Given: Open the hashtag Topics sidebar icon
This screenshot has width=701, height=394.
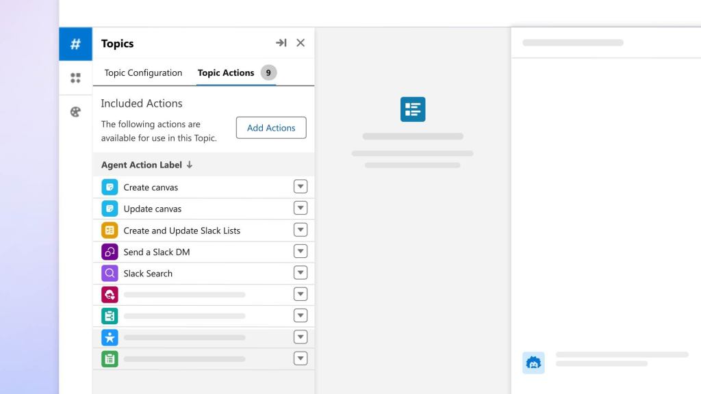Looking at the screenshot, I should point(75,44).
